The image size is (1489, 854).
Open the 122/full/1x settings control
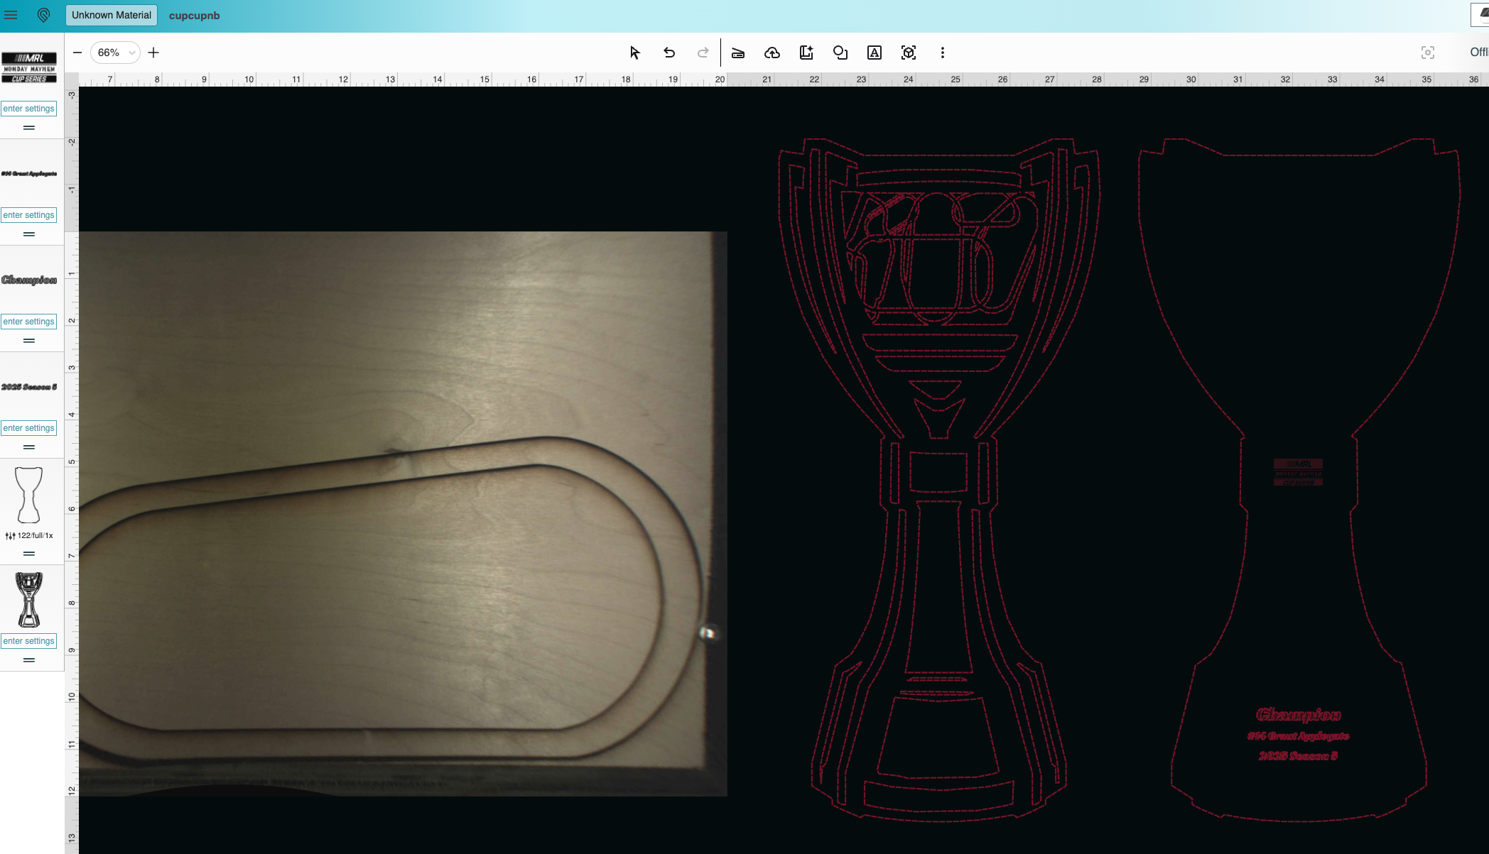[x=29, y=535]
